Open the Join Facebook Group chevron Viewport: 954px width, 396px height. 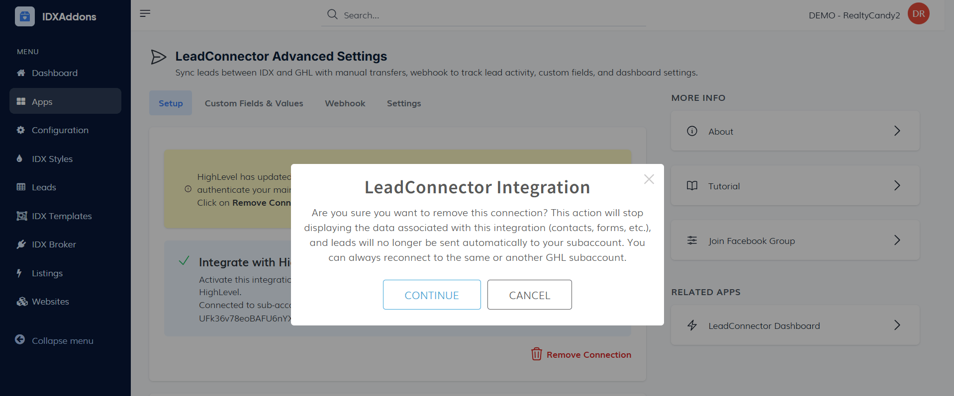coord(897,240)
